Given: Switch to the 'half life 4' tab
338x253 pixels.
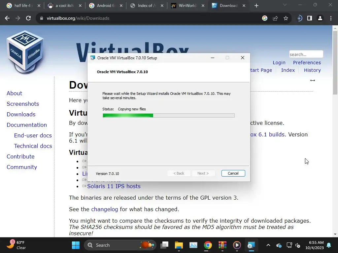Looking at the screenshot, I should pos(22,6).
